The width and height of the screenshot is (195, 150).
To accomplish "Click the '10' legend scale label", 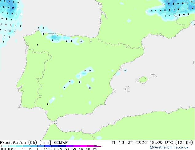I will (x=38, y=149).
